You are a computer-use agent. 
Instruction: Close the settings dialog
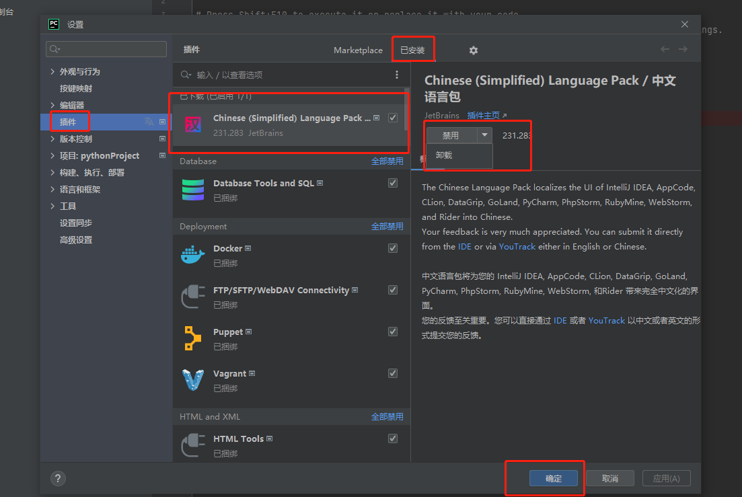[685, 24]
